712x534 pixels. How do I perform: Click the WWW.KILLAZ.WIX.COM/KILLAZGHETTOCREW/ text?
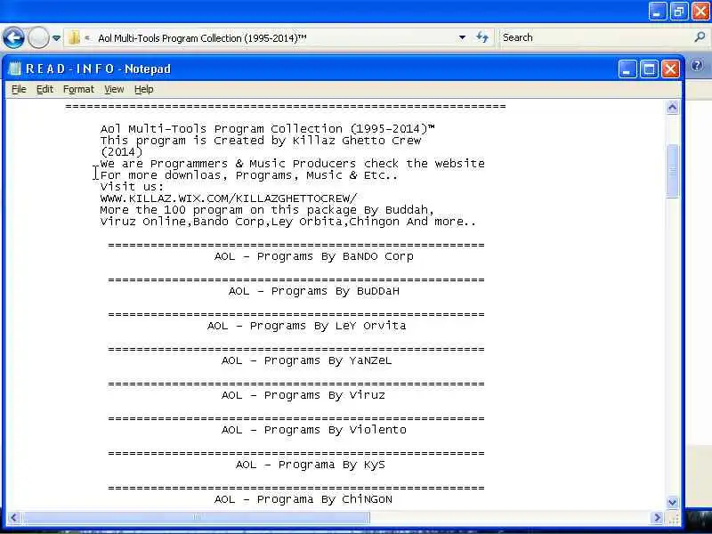tap(229, 198)
